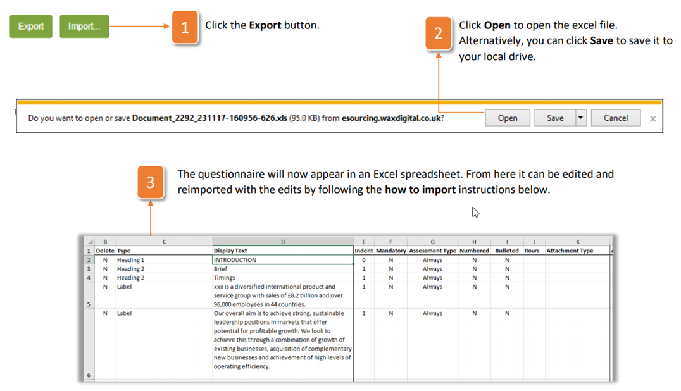Select the 'Brief' cell
The height and width of the screenshot is (391, 681).
click(283, 269)
